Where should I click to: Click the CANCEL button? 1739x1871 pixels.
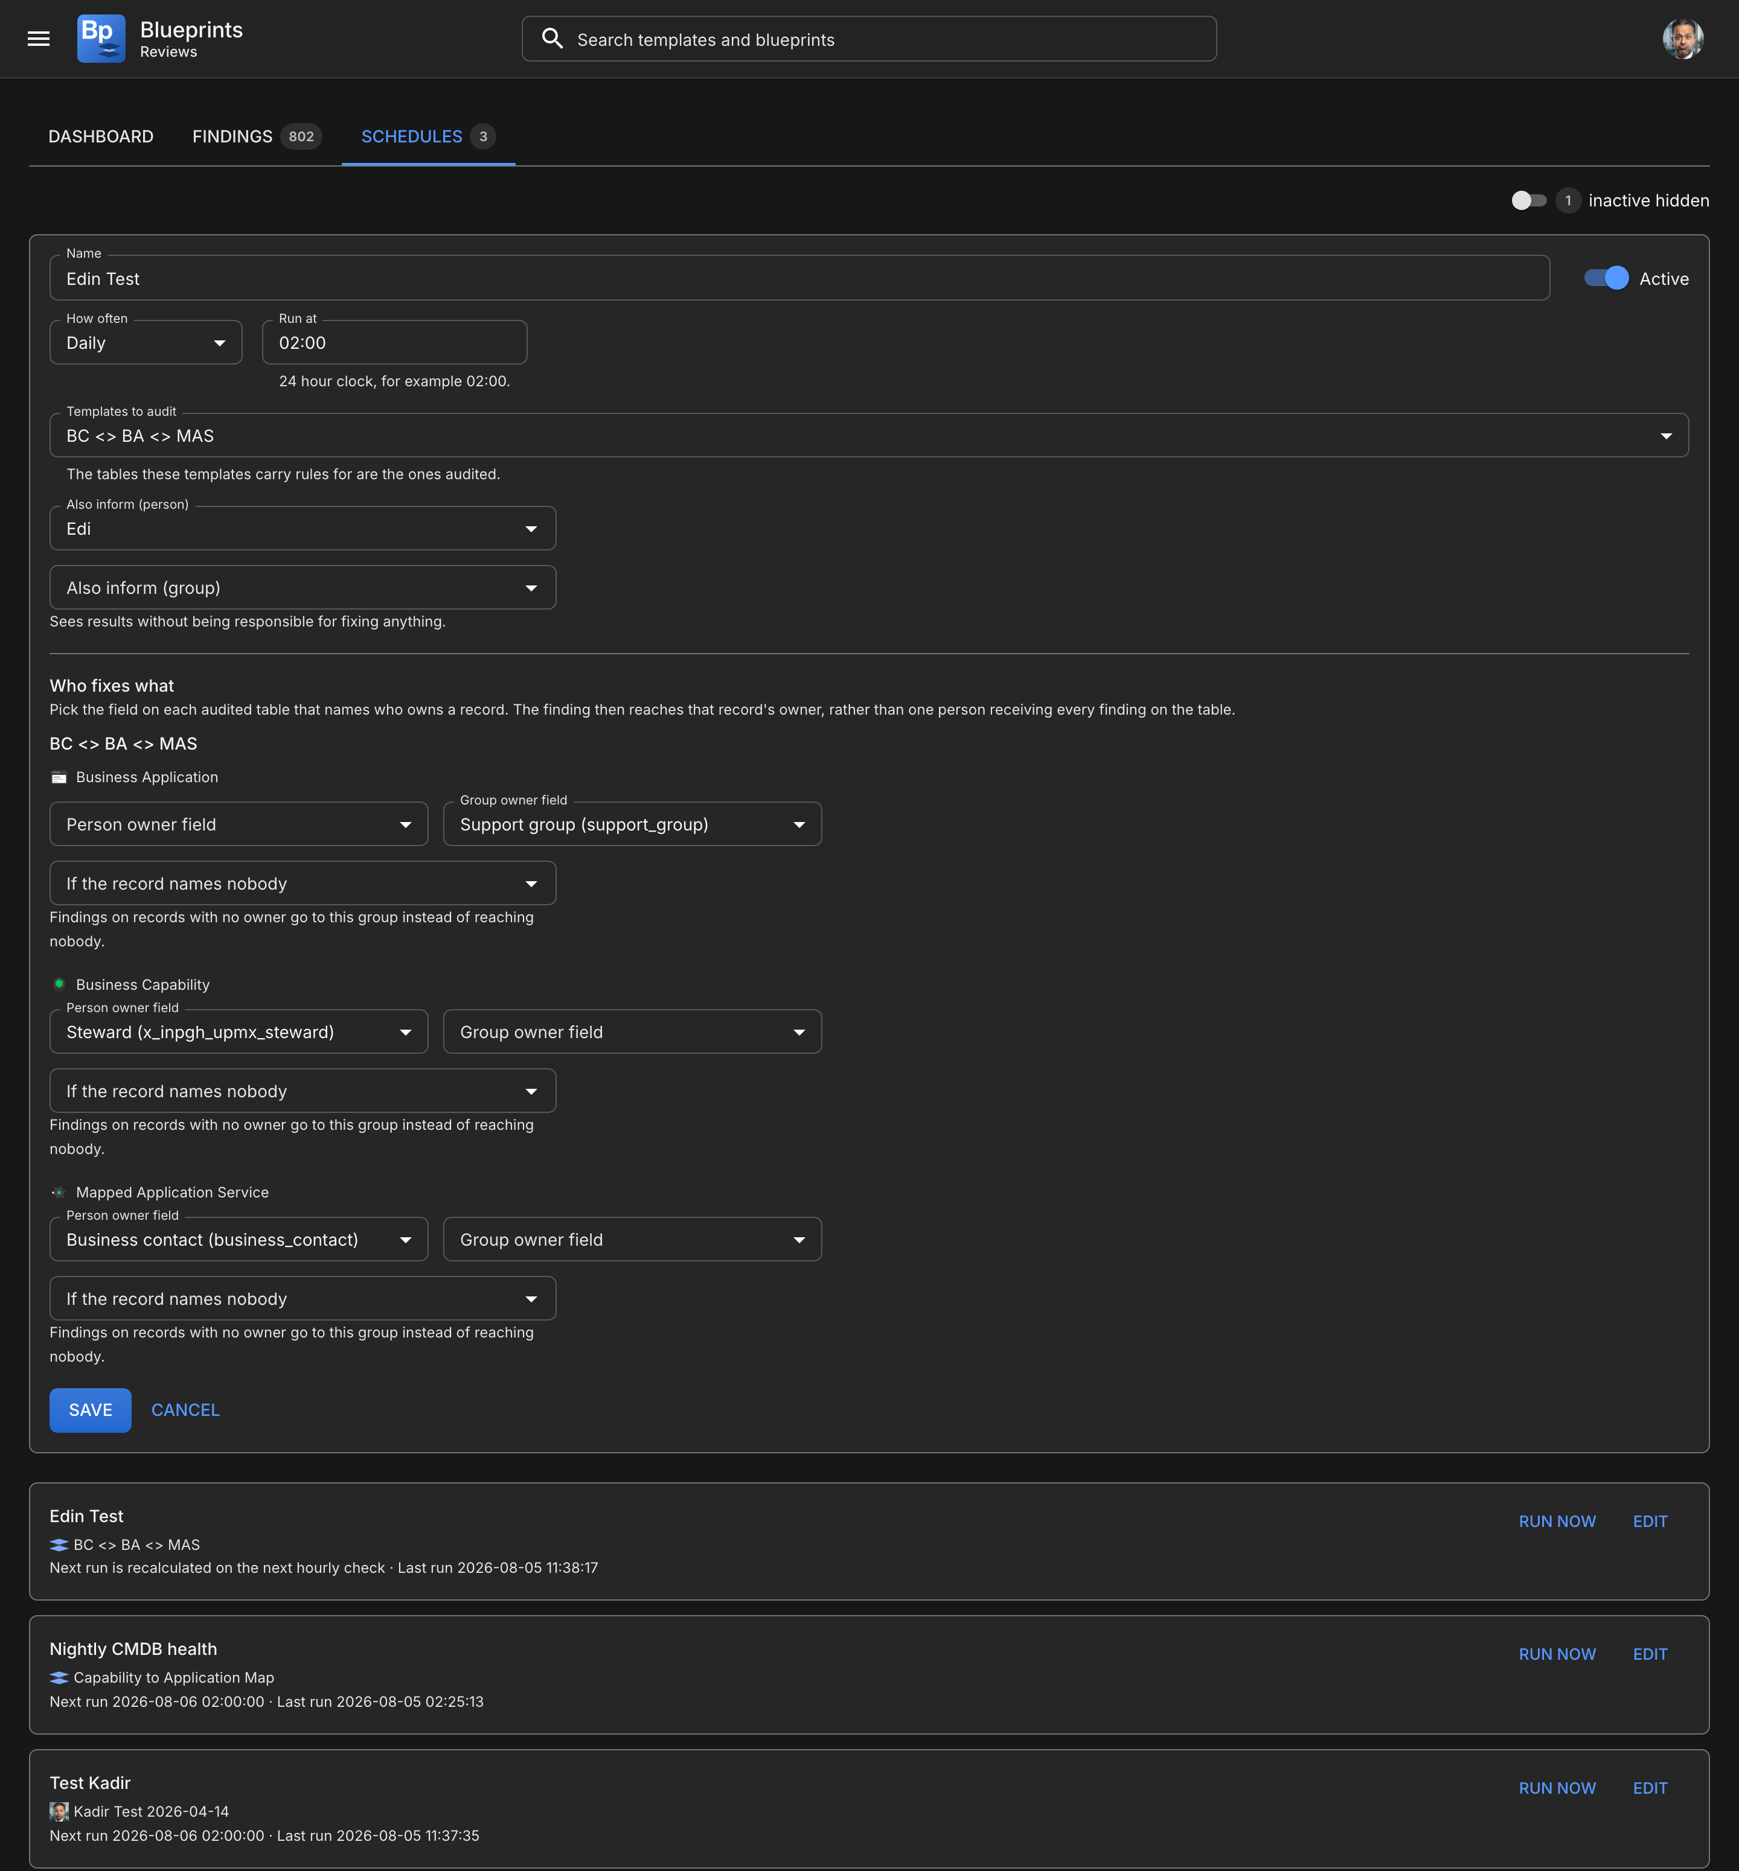pos(185,1410)
